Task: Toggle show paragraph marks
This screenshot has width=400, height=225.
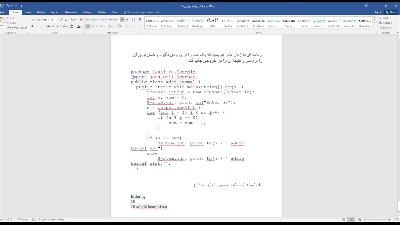Action: [140, 20]
